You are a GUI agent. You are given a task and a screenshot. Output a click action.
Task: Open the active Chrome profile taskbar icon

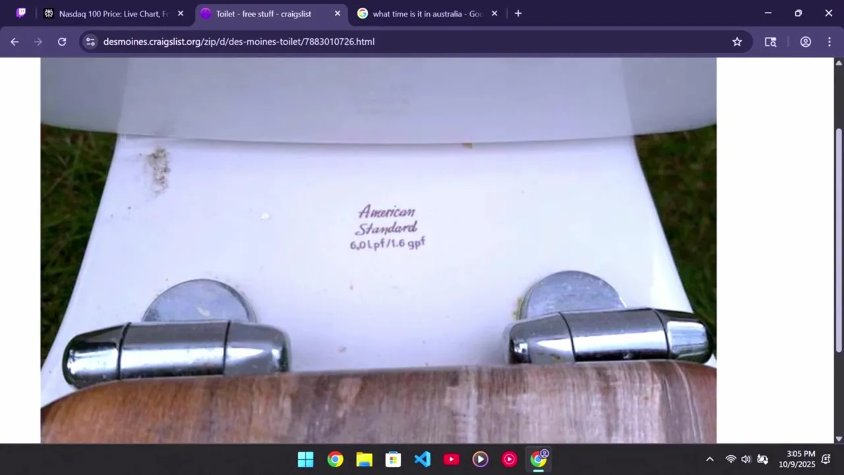pos(539,459)
